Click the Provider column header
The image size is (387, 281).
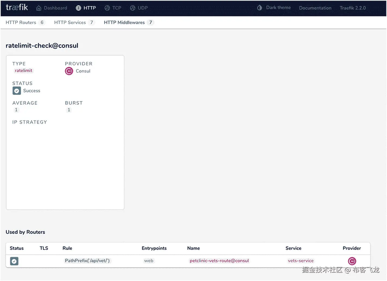coord(352,248)
